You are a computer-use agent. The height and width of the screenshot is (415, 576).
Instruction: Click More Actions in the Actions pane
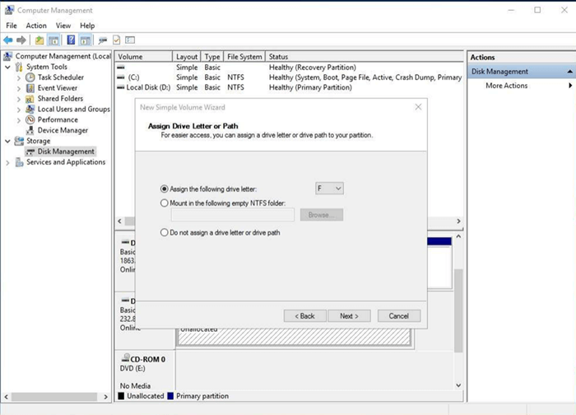click(x=506, y=86)
